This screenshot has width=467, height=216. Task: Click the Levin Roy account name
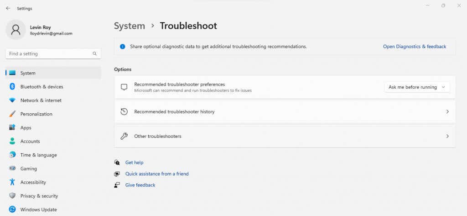[41, 27]
